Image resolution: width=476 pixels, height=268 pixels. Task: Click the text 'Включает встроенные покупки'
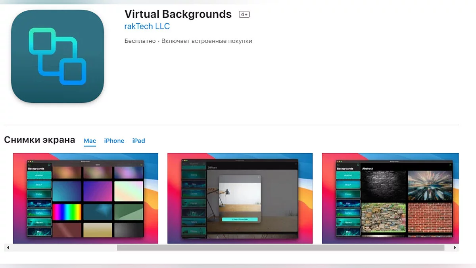207,41
